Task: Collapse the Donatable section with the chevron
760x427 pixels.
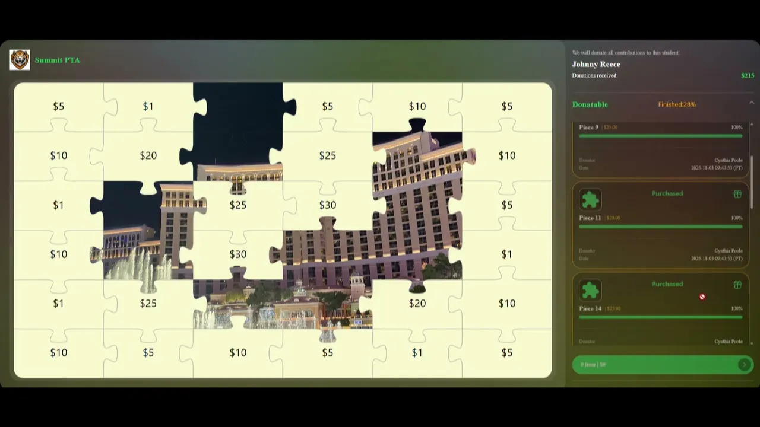Action: (752, 103)
